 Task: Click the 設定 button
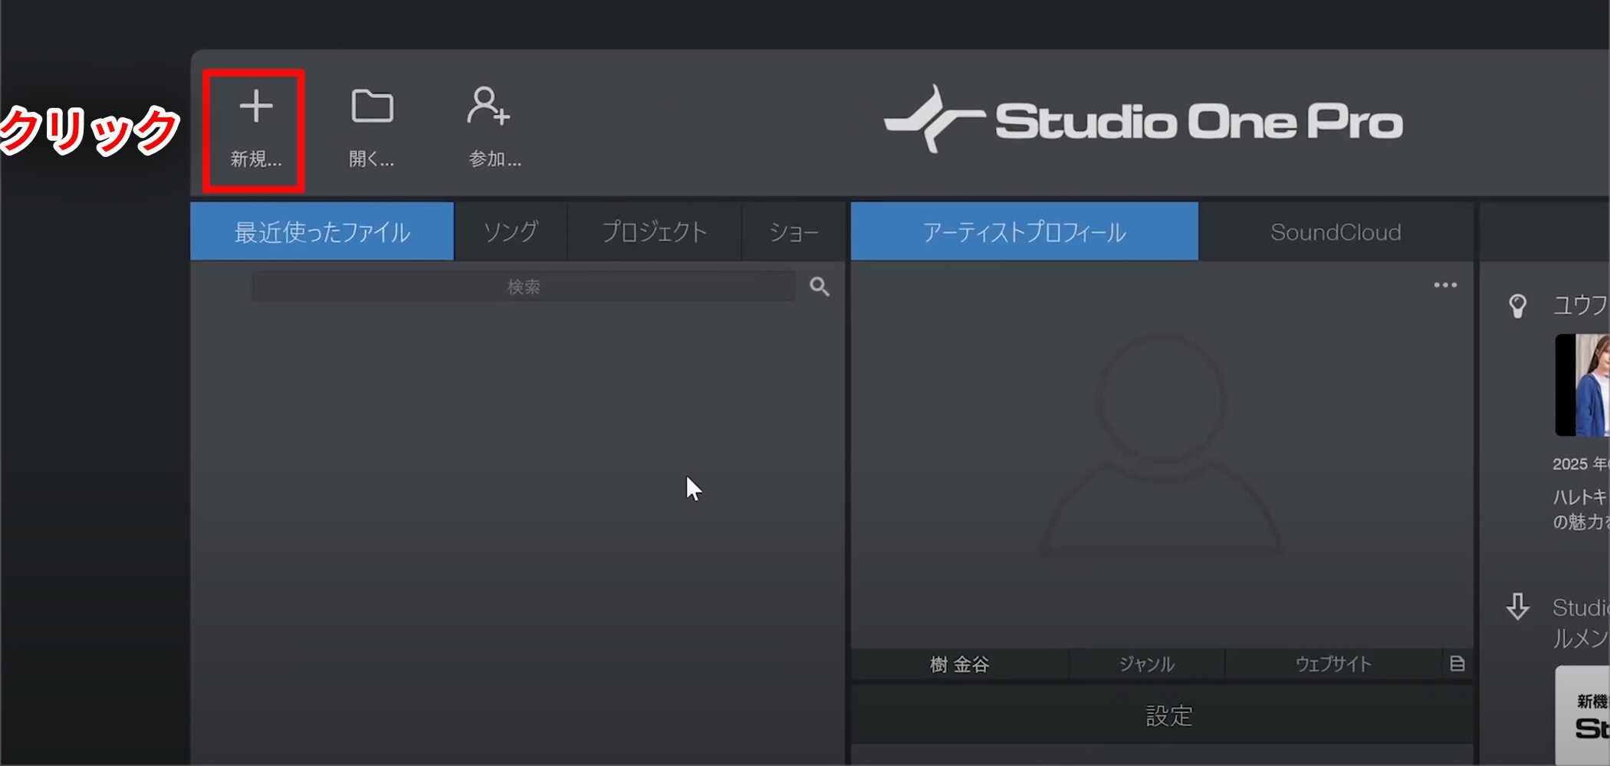[x=1168, y=715]
